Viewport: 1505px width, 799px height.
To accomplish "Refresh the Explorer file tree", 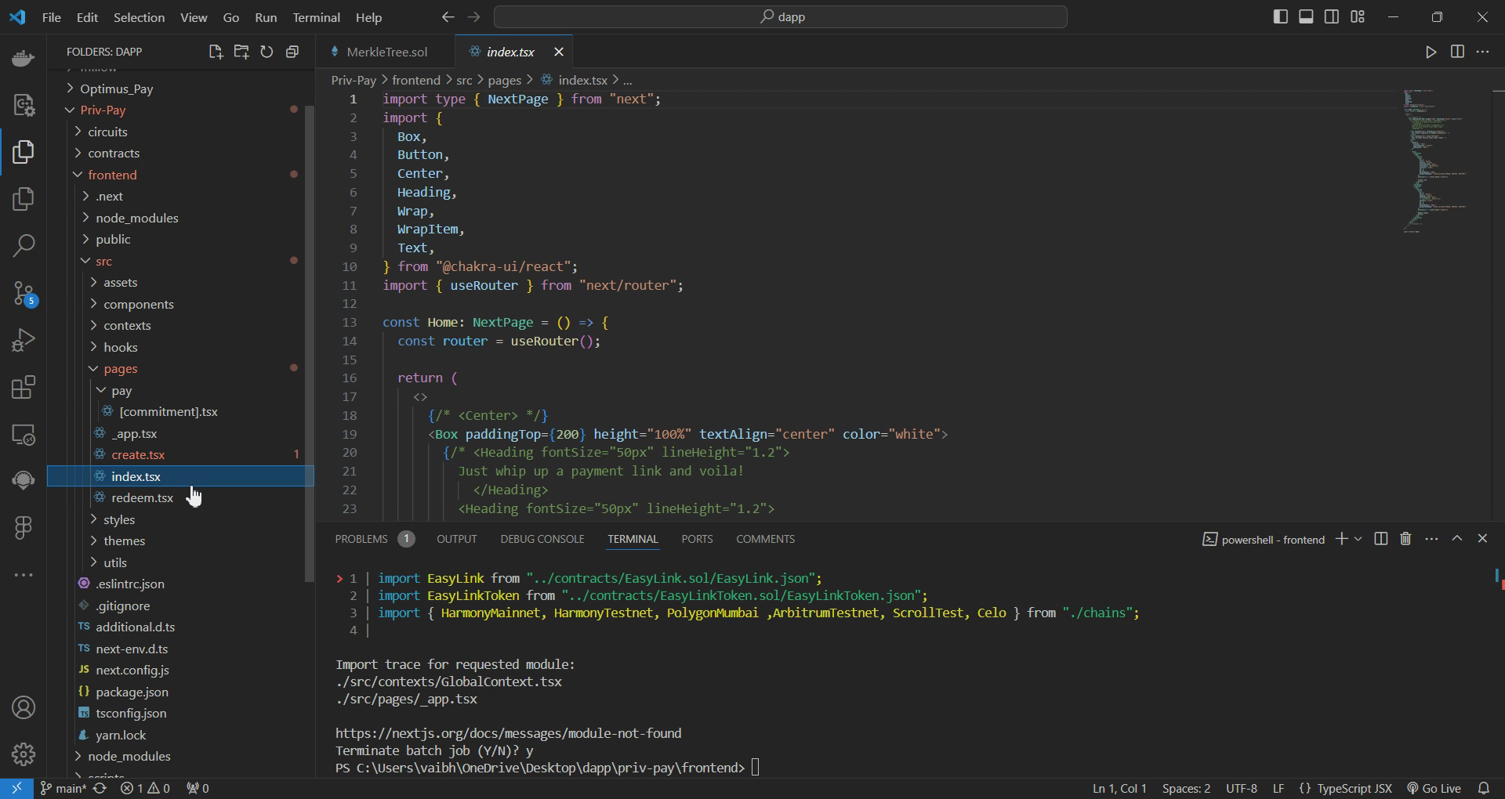I will [x=267, y=52].
